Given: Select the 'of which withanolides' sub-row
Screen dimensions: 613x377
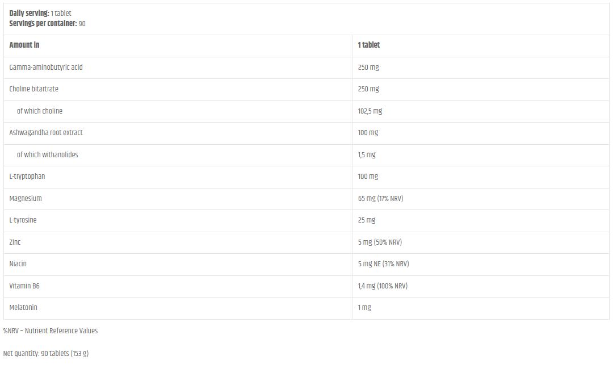Looking at the screenshot, I should 48,154.
